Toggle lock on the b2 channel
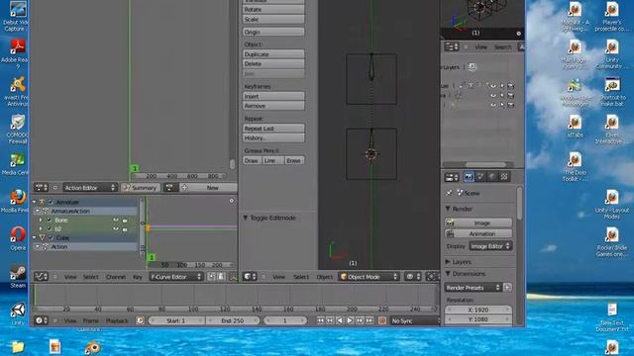 click(125, 229)
